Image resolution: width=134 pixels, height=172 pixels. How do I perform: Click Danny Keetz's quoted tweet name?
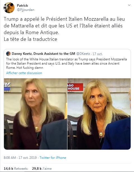(x=43, y=54)
